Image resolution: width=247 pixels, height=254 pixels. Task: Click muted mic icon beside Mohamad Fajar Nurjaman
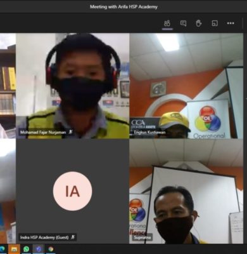(70, 132)
